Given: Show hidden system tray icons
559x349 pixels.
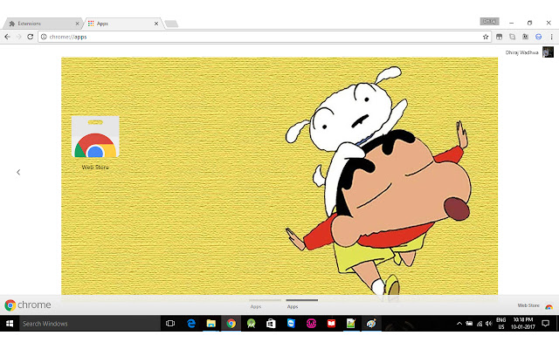Looking at the screenshot, I should tap(459, 324).
